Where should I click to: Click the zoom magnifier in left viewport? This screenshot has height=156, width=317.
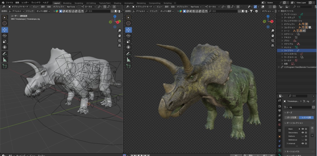[119, 31]
